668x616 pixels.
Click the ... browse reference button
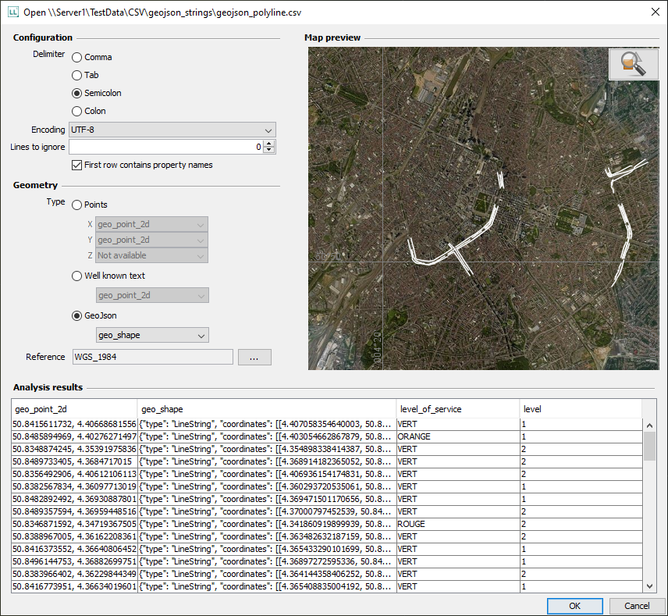click(x=254, y=358)
